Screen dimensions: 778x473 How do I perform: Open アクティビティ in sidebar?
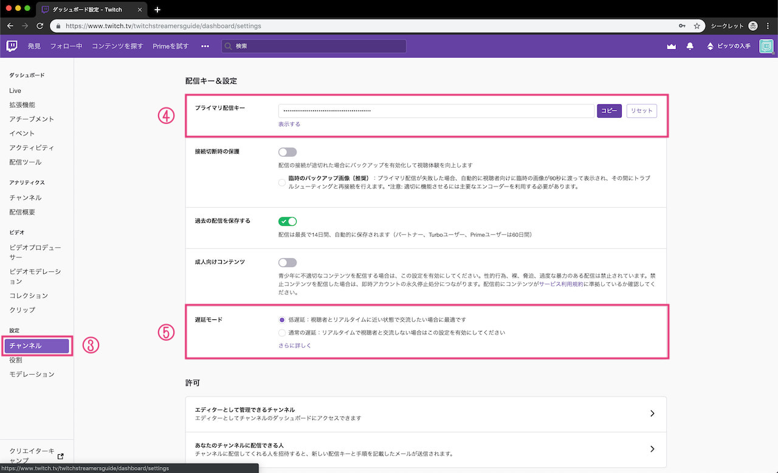[32, 148]
